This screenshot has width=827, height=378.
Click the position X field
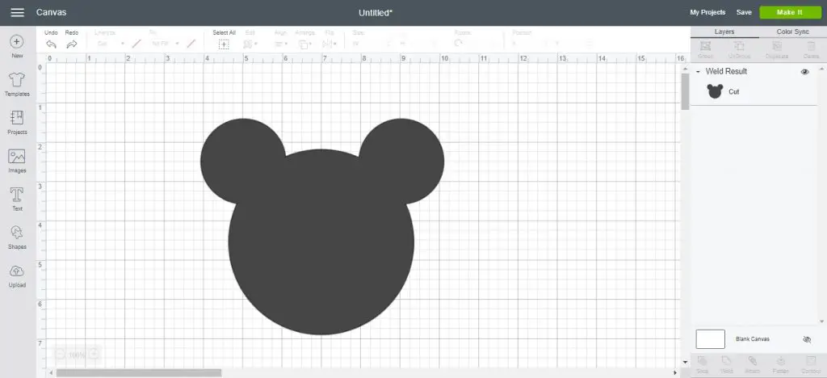[528, 44]
